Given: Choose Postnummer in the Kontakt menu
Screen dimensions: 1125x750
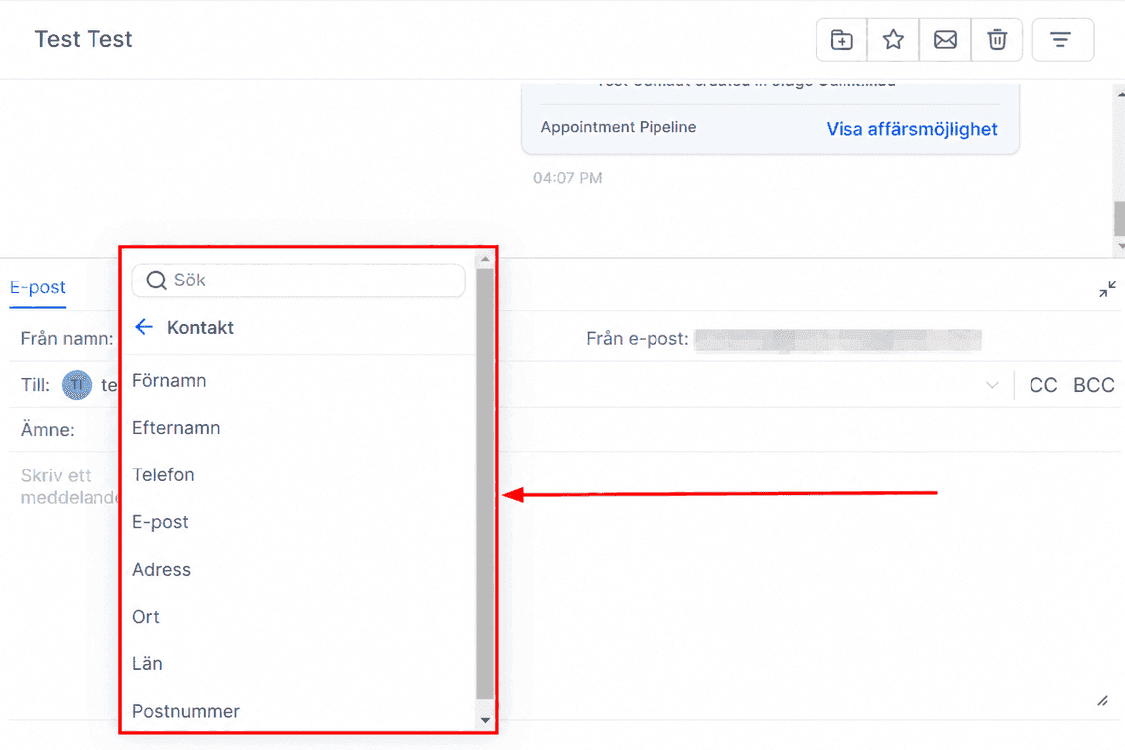Looking at the screenshot, I should point(186,711).
